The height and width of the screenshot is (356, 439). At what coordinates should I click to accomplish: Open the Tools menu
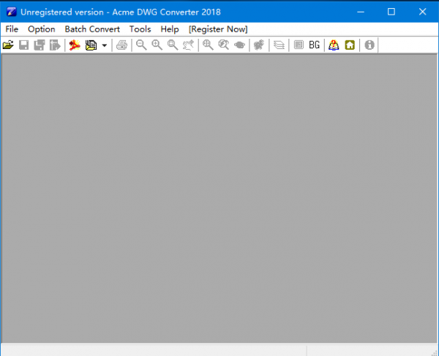click(140, 29)
